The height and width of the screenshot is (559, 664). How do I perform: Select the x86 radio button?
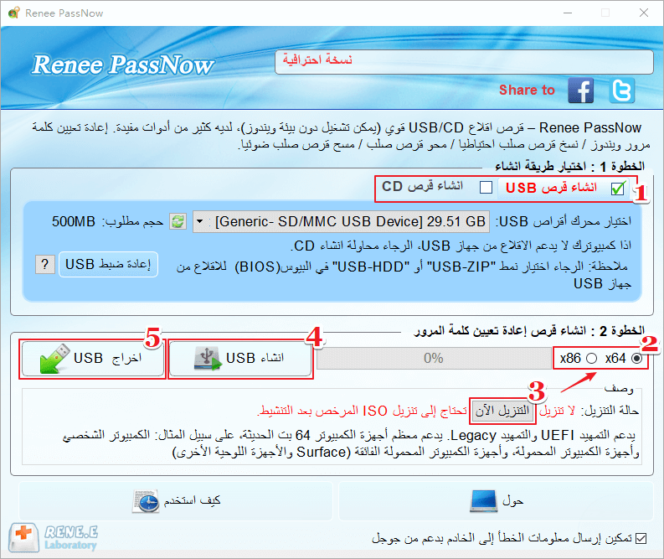click(592, 359)
